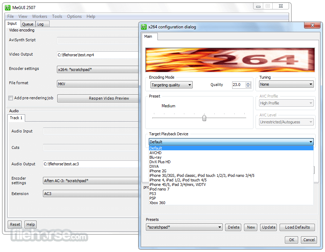325x252 pixels.
Task: Click Load Defaults button
Action: tap(297, 227)
